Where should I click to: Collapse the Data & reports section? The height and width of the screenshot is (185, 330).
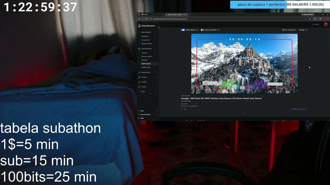(x=157, y=32)
